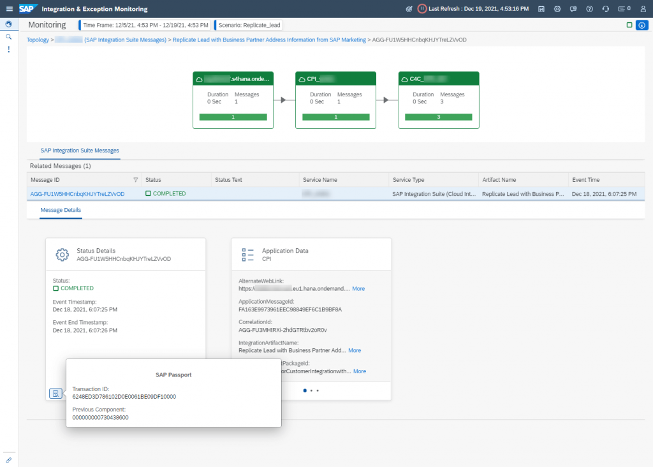Click the CorrelationId value AGG-FU3MHtRXi
The width and height of the screenshot is (653, 467).
(282, 330)
